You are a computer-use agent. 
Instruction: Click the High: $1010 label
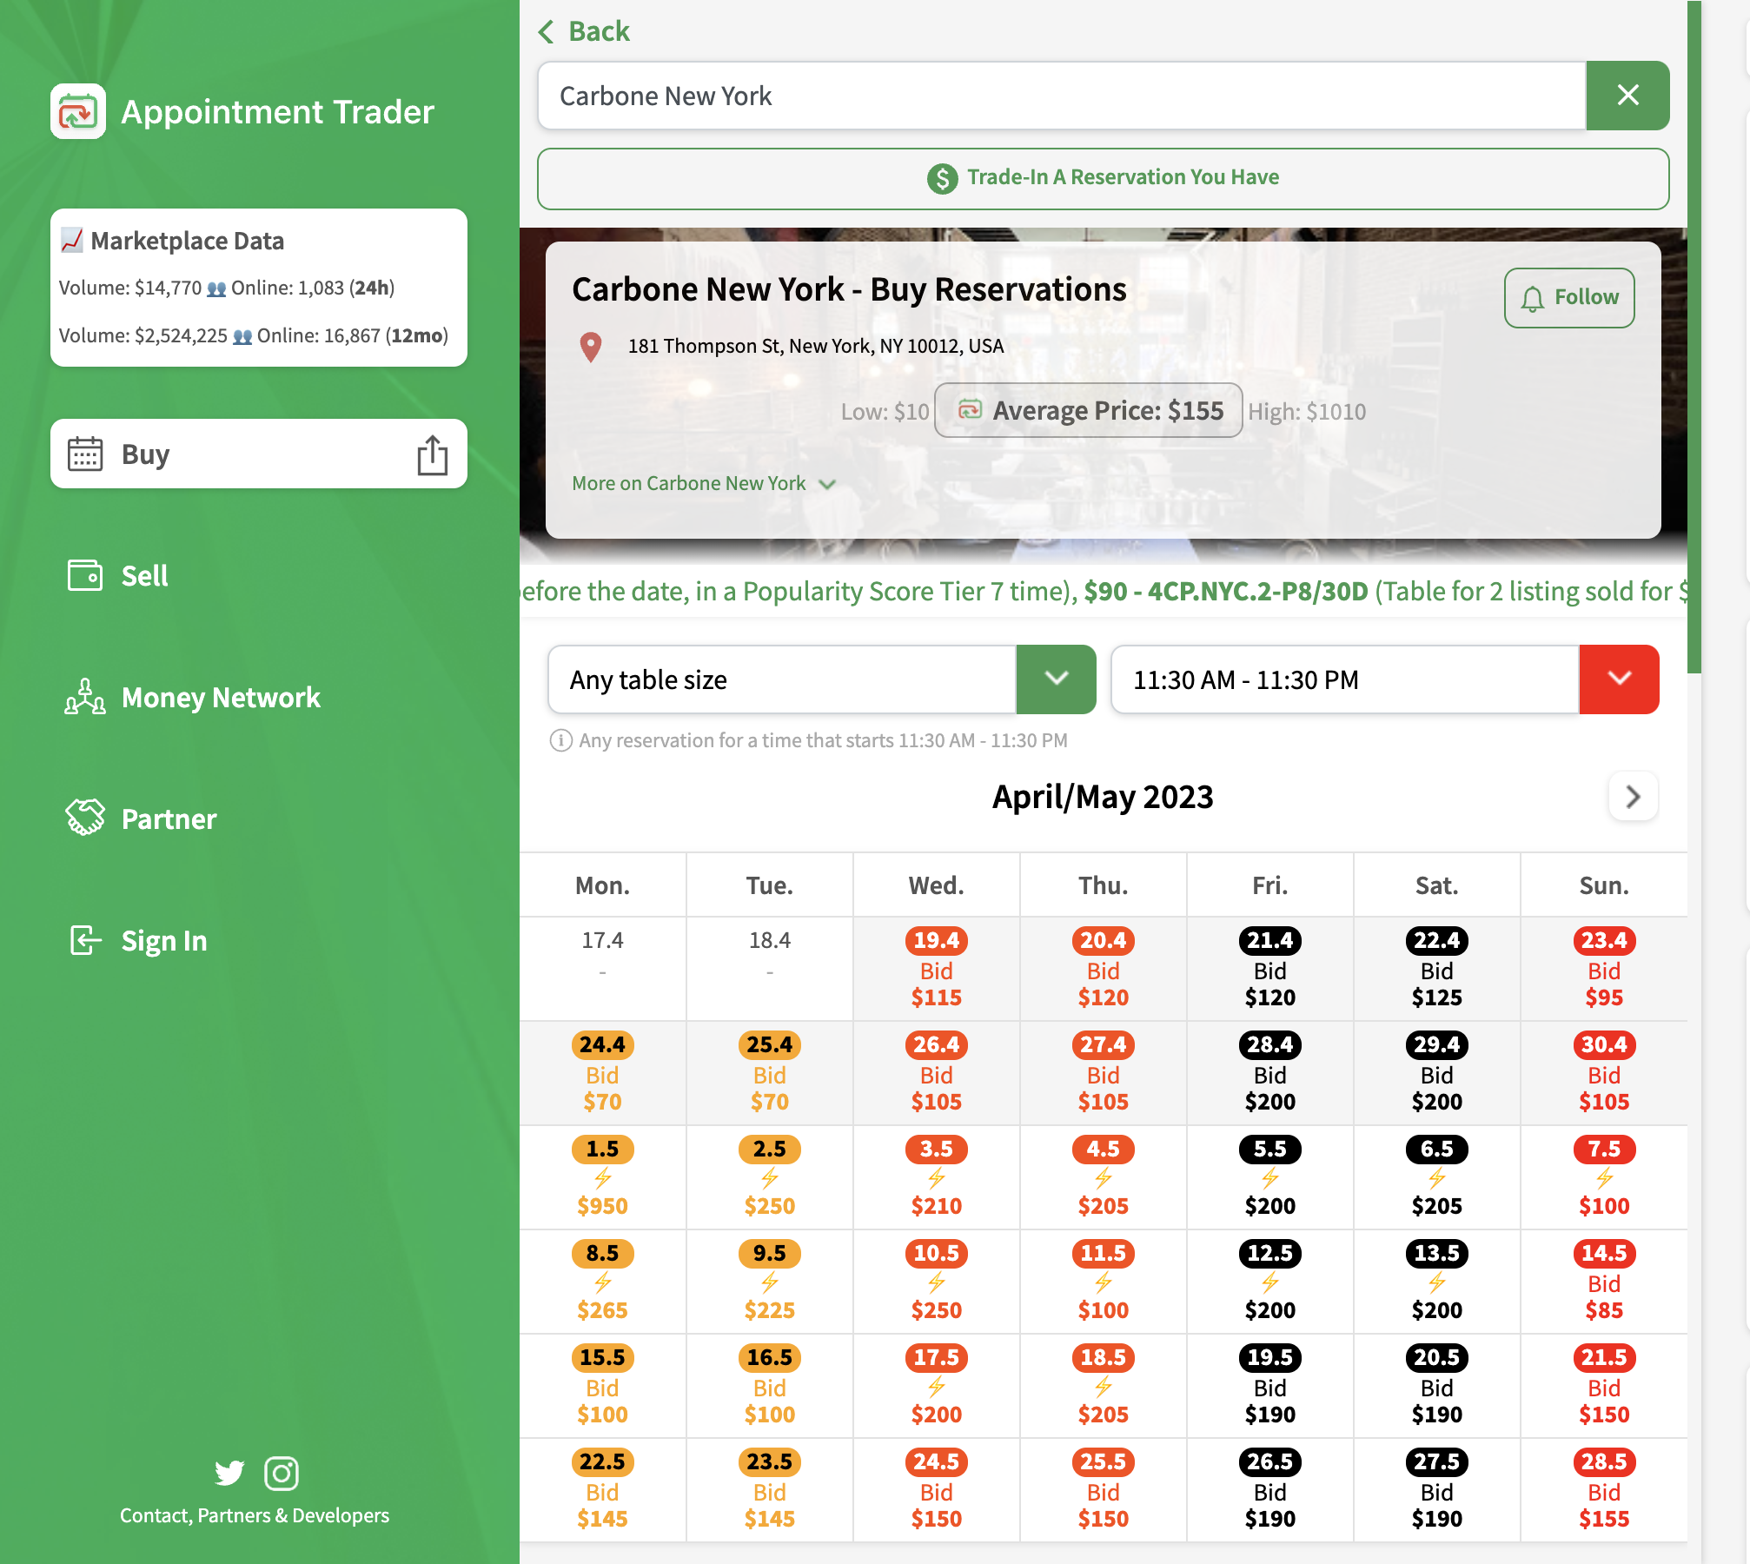click(x=1307, y=412)
